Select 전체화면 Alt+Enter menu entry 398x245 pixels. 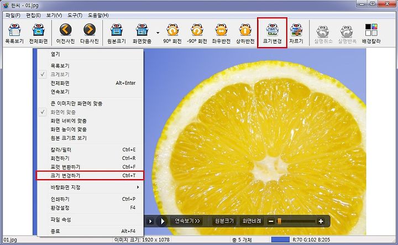click(x=90, y=83)
